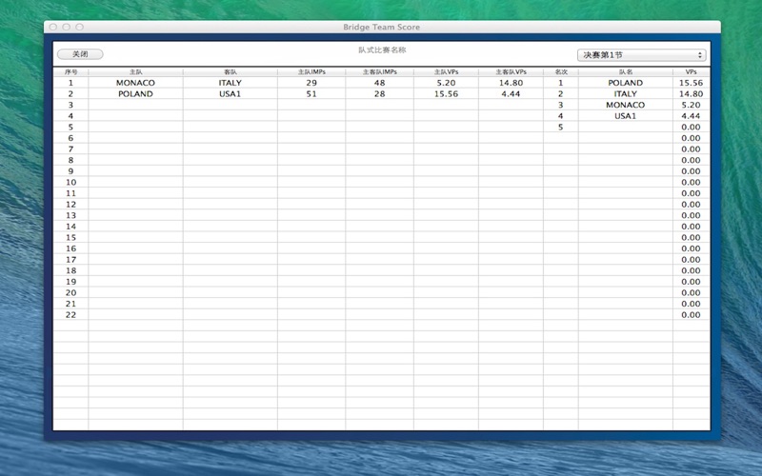This screenshot has height=476, width=762.
Task: Click the 序号 column header
Action: 70,71
